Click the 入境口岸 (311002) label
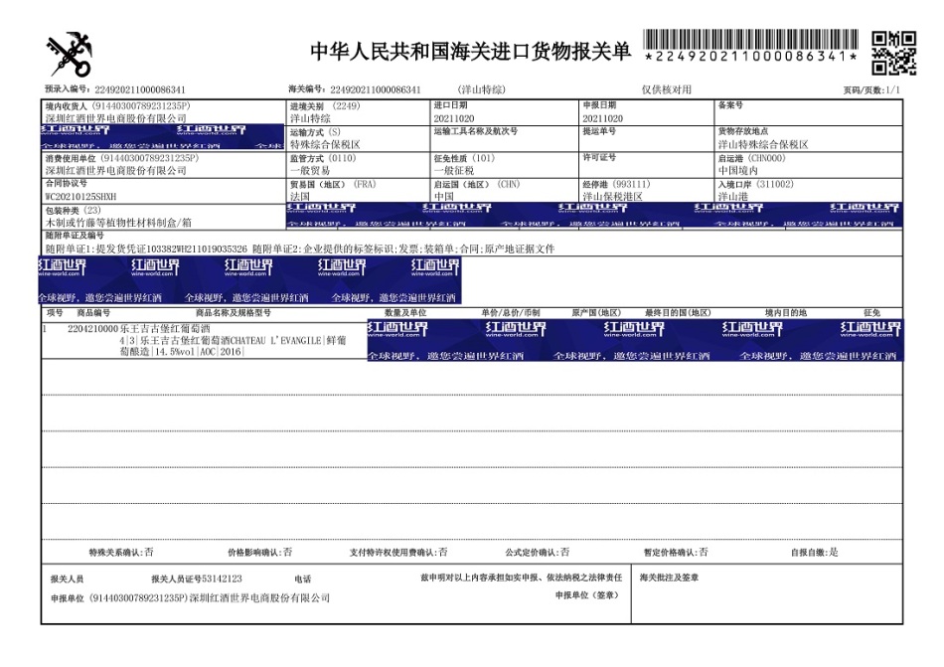 755,184
